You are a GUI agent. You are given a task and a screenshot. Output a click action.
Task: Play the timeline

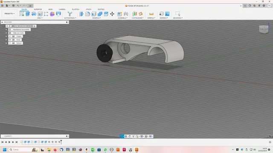[9, 142]
